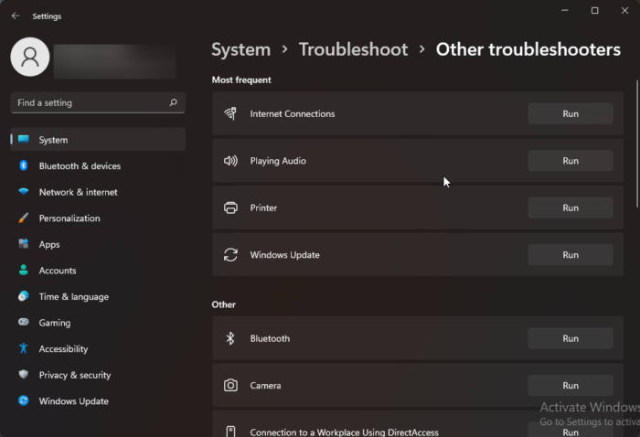The image size is (640, 437).
Task: Click the user profile avatar picture
Action: [29, 57]
